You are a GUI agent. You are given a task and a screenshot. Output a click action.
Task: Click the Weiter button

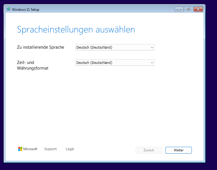click(x=179, y=150)
